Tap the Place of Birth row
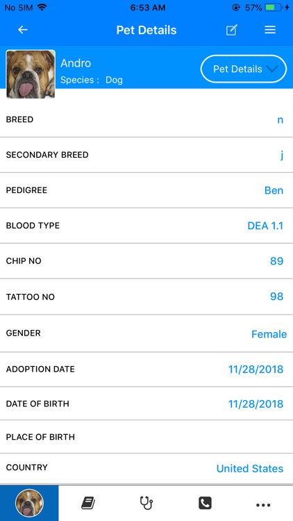Image resolution: width=293 pixels, height=521 pixels. [146, 437]
